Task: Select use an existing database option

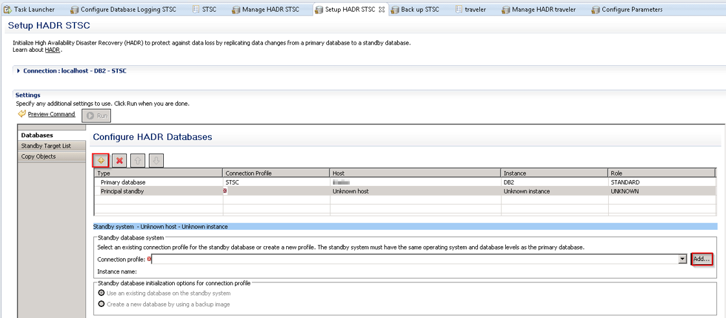Action: pos(101,293)
